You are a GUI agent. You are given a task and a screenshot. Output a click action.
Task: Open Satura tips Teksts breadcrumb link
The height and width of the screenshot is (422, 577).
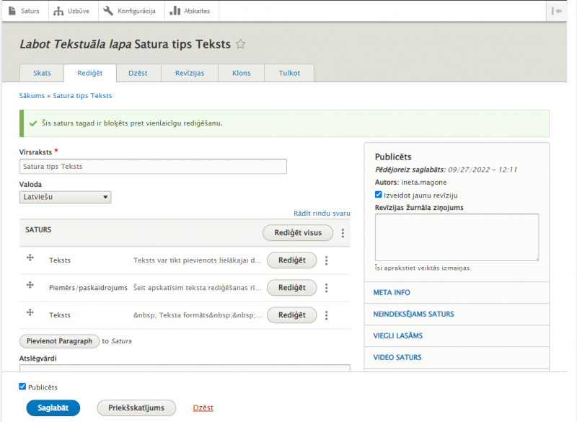click(x=82, y=96)
